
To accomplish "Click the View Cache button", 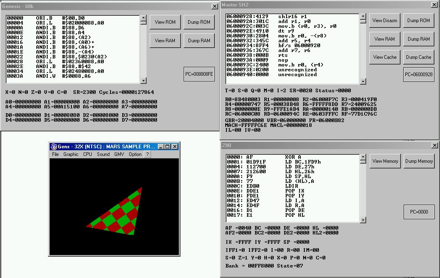I will (385, 57).
